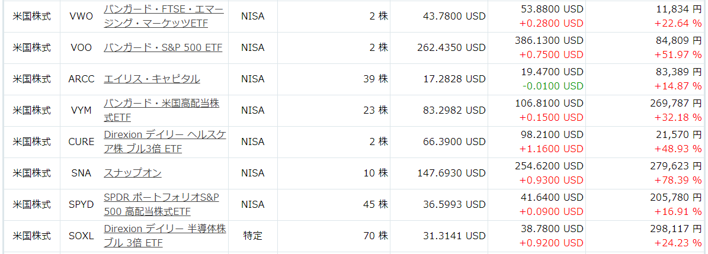Click the CURE ticker symbol

click(82, 142)
